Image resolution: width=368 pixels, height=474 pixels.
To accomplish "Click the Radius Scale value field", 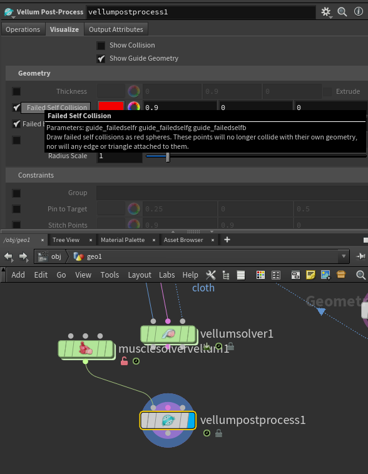I will pos(120,156).
